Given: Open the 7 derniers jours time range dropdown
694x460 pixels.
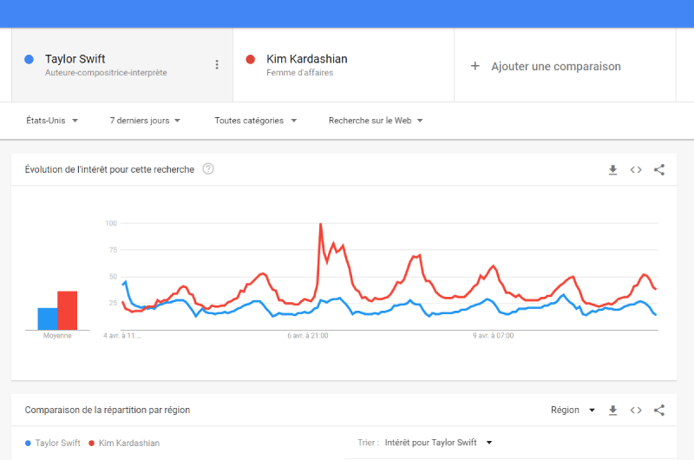Looking at the screenshot, I should click(145, 121).
